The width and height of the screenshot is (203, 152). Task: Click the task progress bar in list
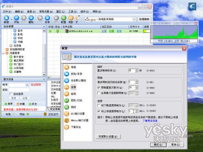tap(146, 31)
